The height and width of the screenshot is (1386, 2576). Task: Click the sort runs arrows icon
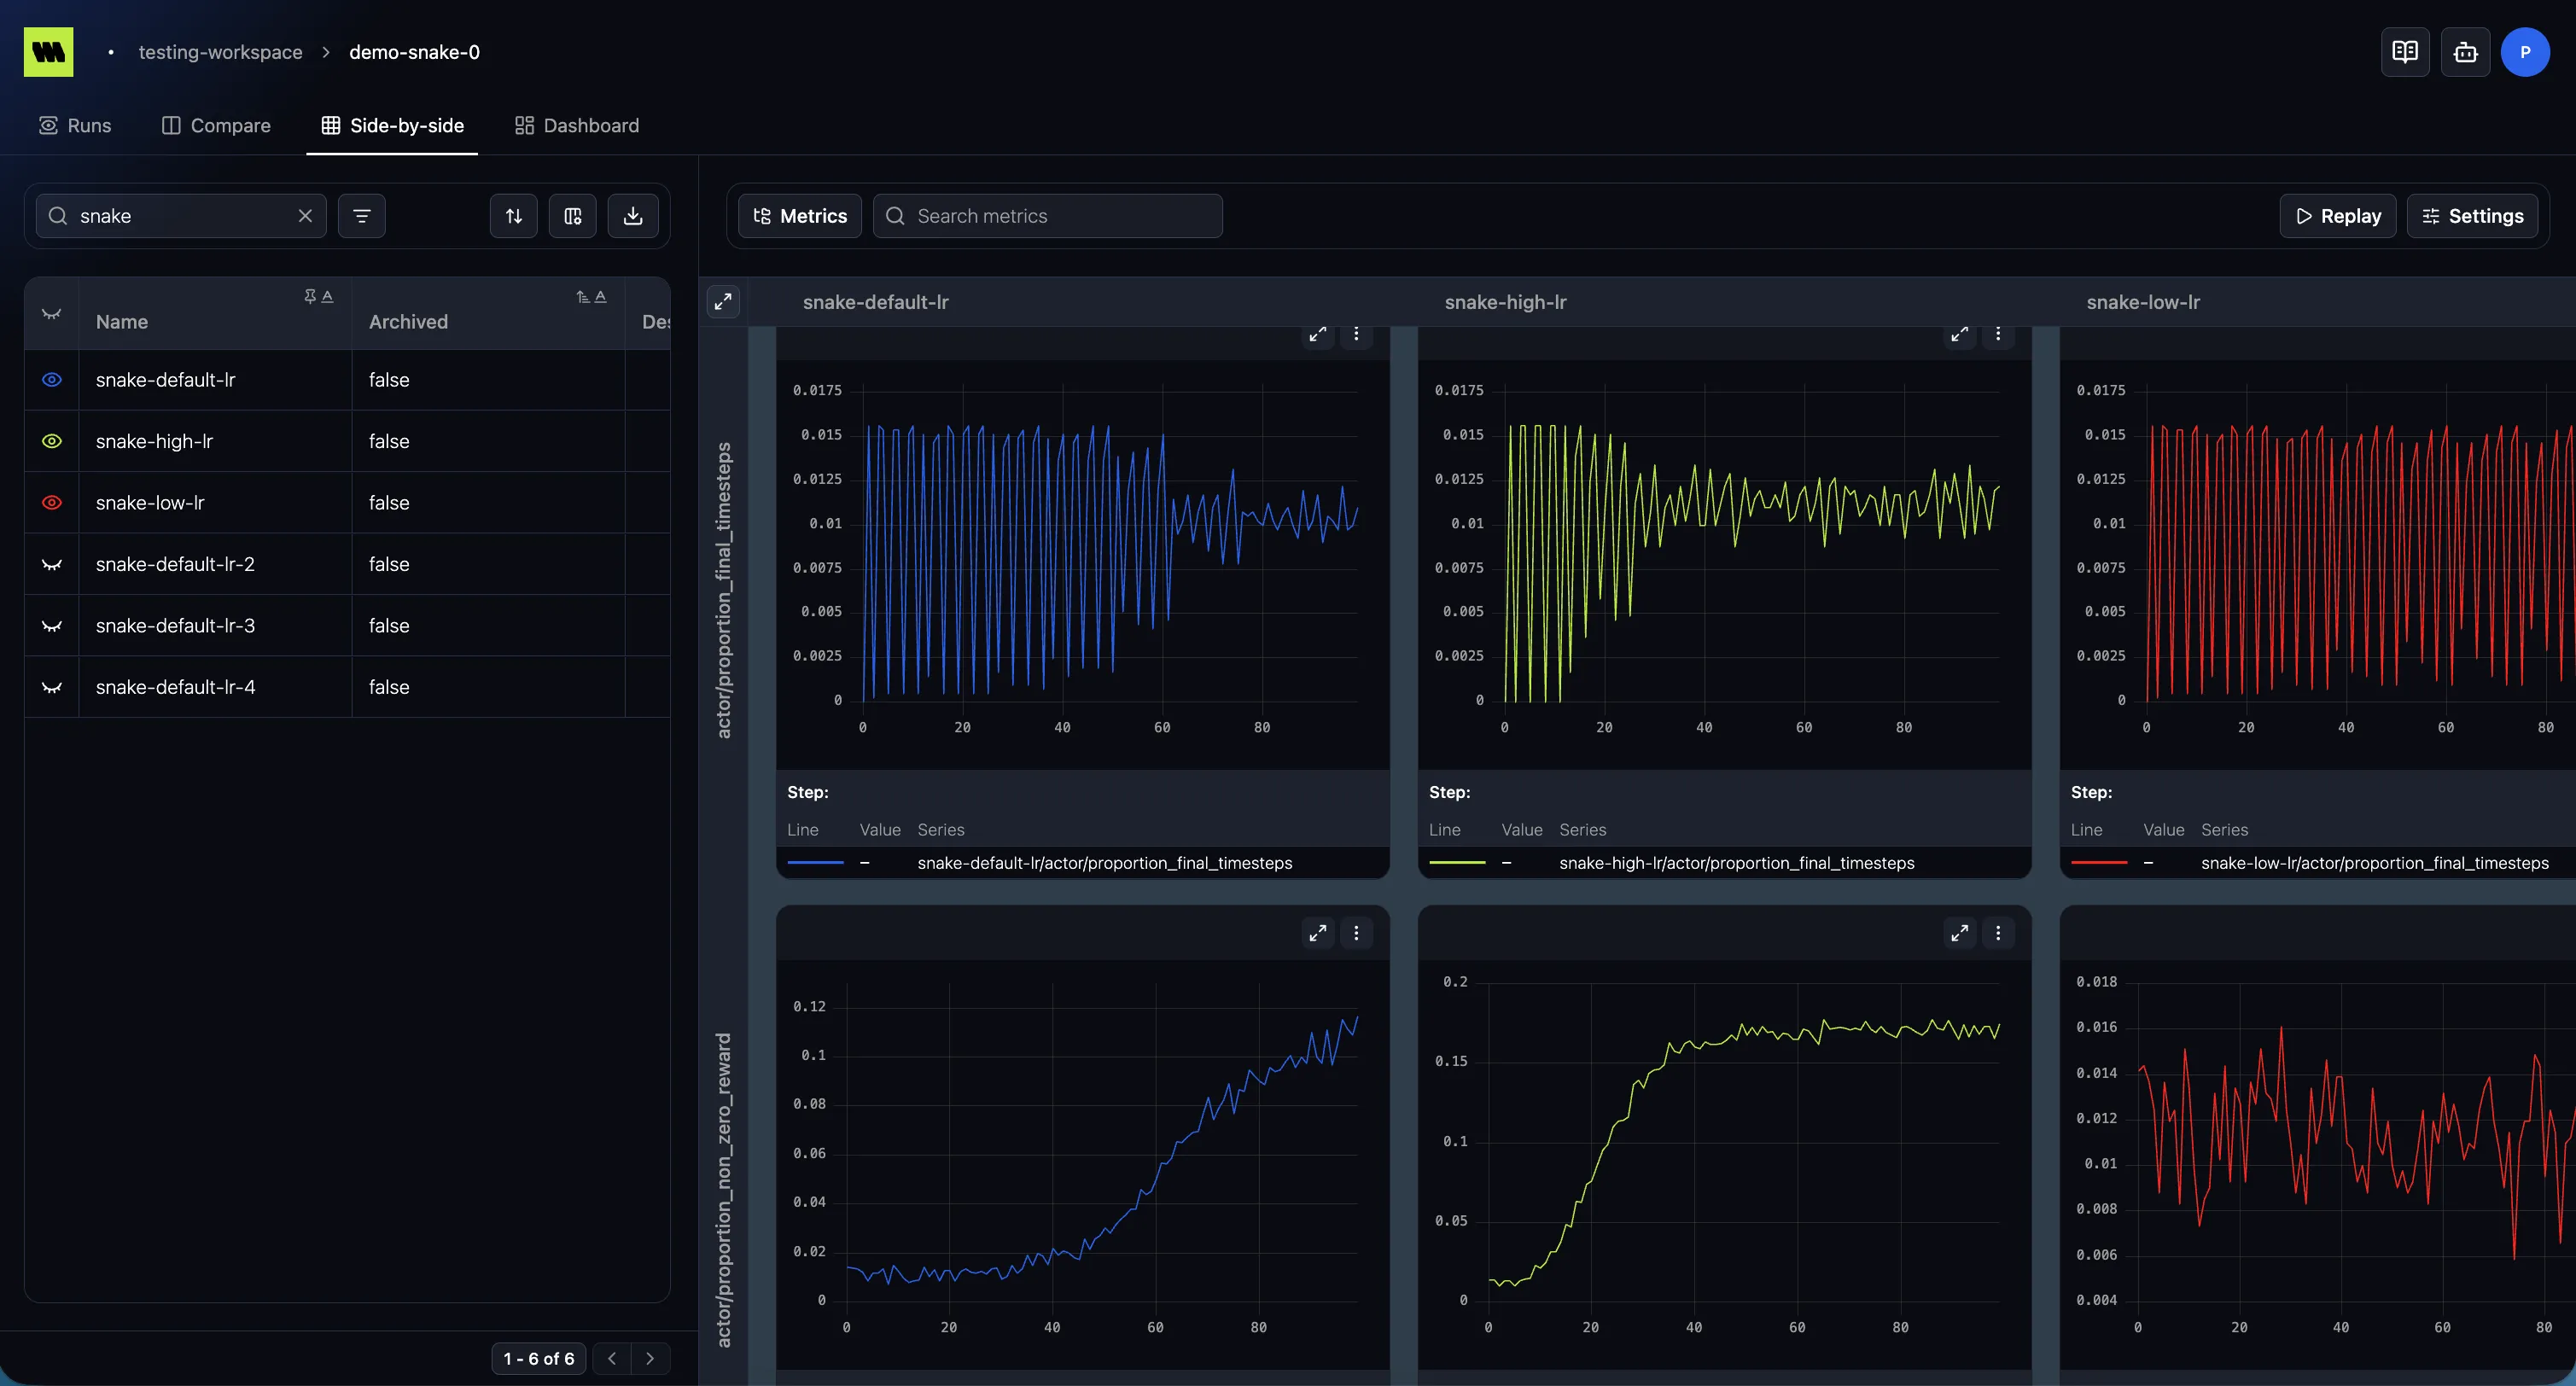pyautogui.click(x=514, y=216)
